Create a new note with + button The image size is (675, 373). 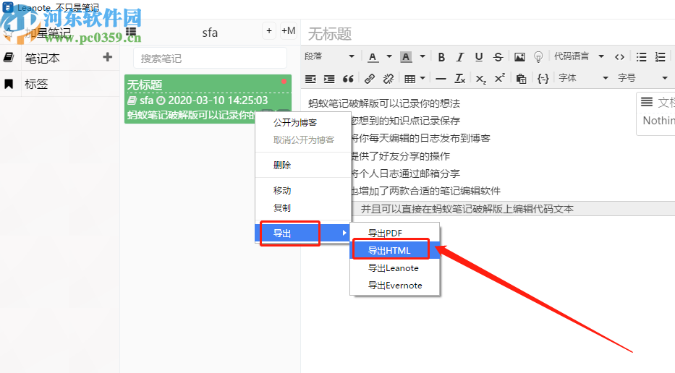click(269, 31)
